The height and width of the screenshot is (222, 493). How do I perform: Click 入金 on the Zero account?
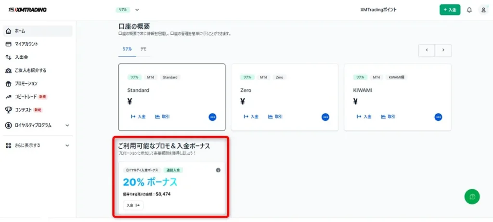click(251, 117)
